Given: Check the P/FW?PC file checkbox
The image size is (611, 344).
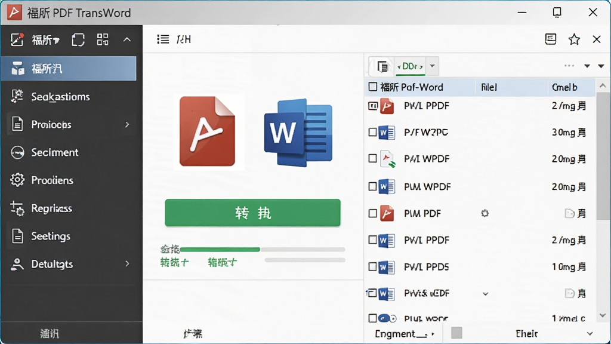Looking at the screenshot, I should point(372,132).
